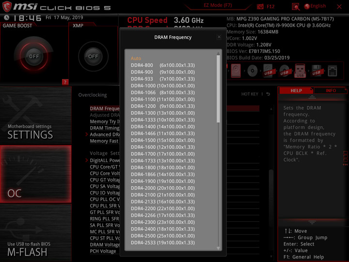The height and width of the screenshot is (262, 349).
Task: Exit the BIOS with top-right X
Action: tap(339, 7)
